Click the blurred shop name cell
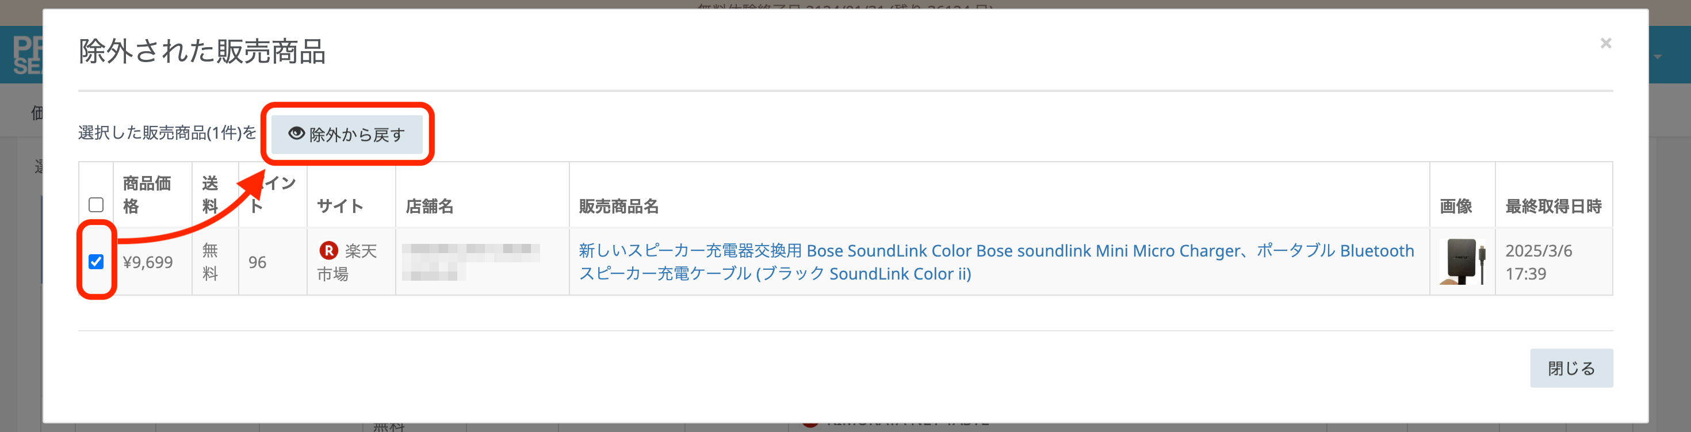This screenshot has width=1691, height=432. tap(470, 261)
